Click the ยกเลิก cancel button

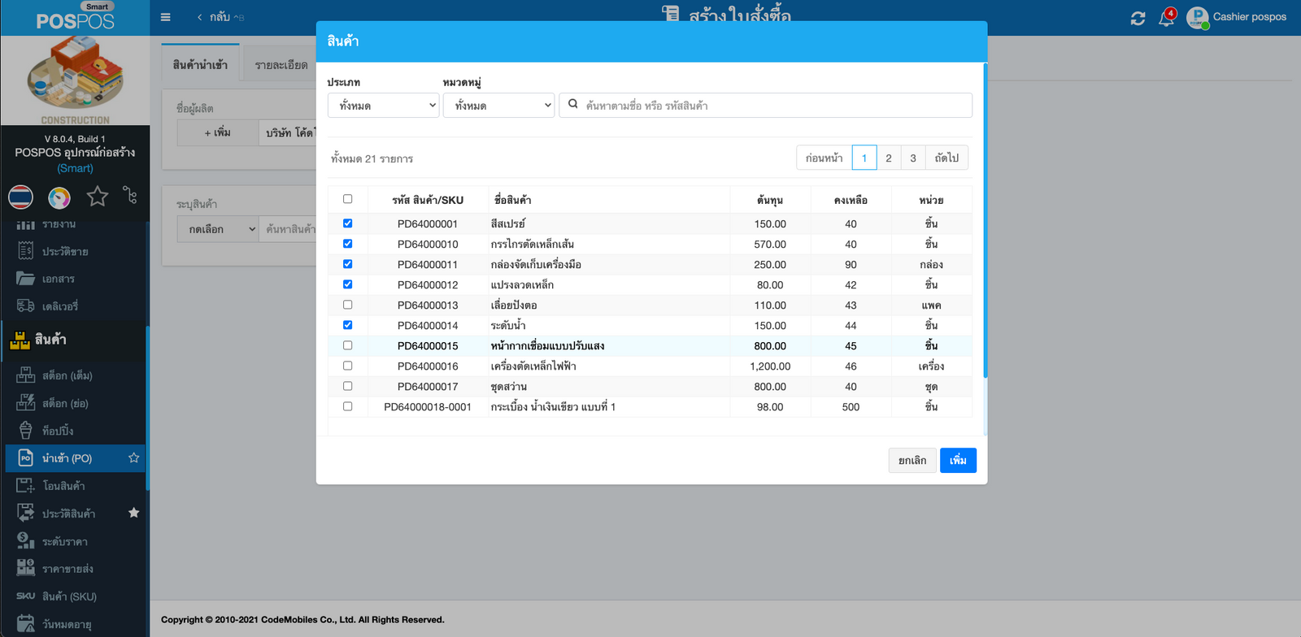(x=912, y=461)
